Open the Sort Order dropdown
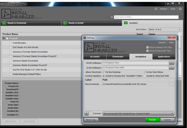Viewport: 187px width, 128px height. 165,29
